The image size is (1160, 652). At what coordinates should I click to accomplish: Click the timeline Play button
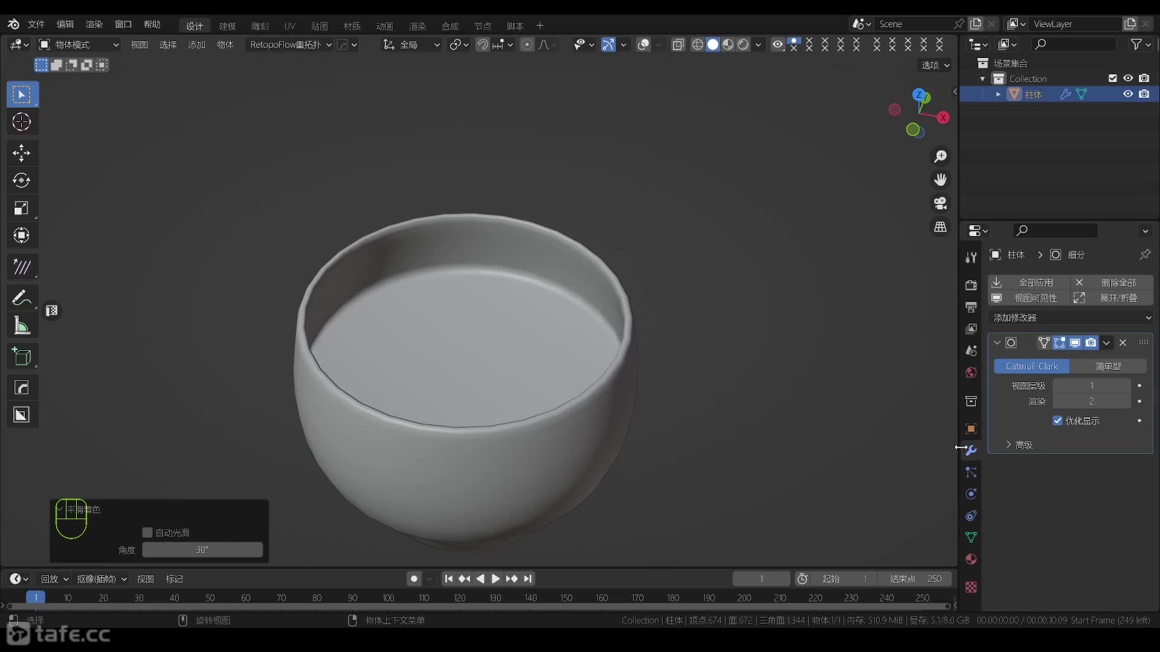point(495,579)
